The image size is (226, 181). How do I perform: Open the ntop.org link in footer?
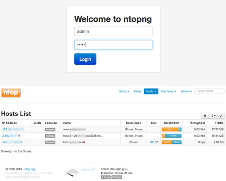click(x=29, y=169)
